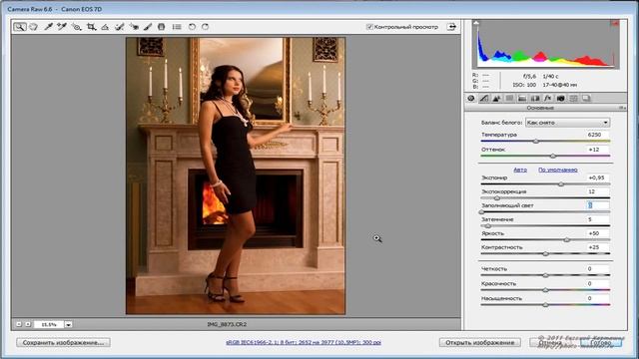Open the Presets panel tab

[573, 98]
